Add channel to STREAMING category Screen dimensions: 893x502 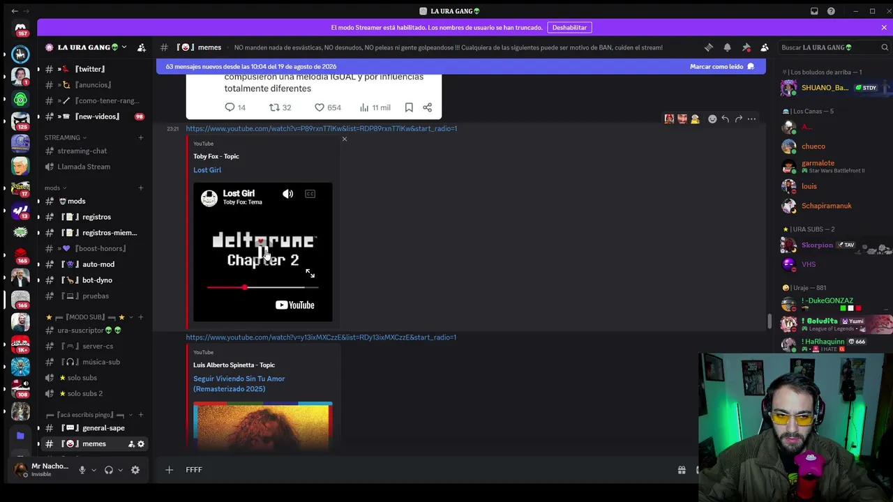coord(141,137)
